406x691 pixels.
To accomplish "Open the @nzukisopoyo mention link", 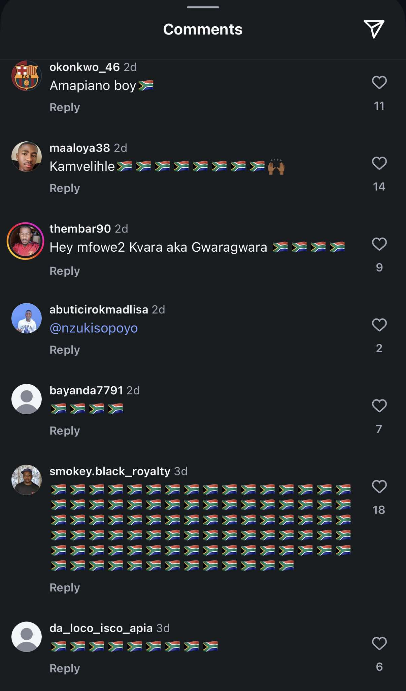I will (x=94, y=328).
